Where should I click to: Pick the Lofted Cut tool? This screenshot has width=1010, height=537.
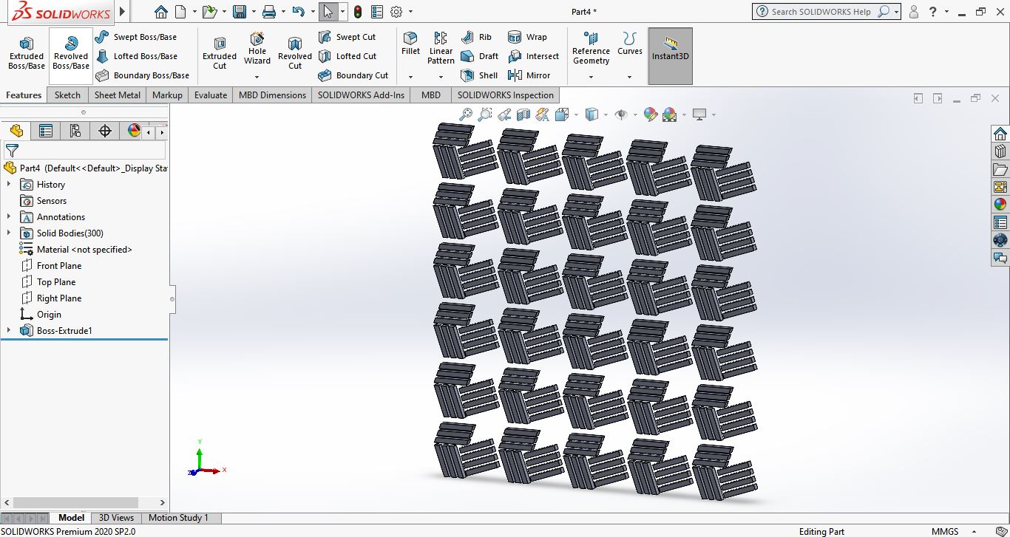(x=347, y=56)
